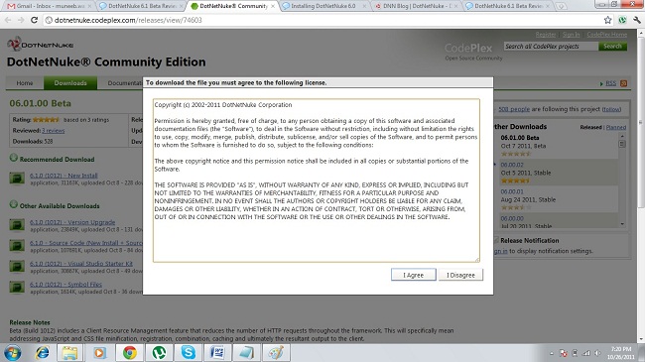The height and width of the screenshot is (362, 645).
Task: Click the I Agree button
Action: 414,275
